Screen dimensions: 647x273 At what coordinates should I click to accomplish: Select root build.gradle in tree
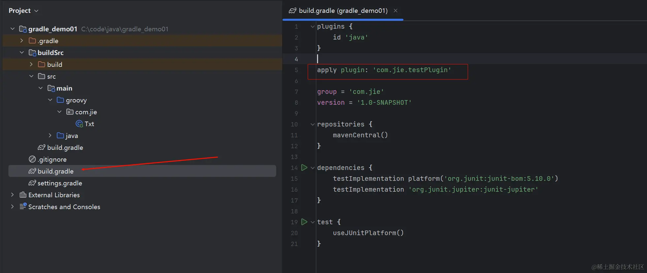coord(142,171)
